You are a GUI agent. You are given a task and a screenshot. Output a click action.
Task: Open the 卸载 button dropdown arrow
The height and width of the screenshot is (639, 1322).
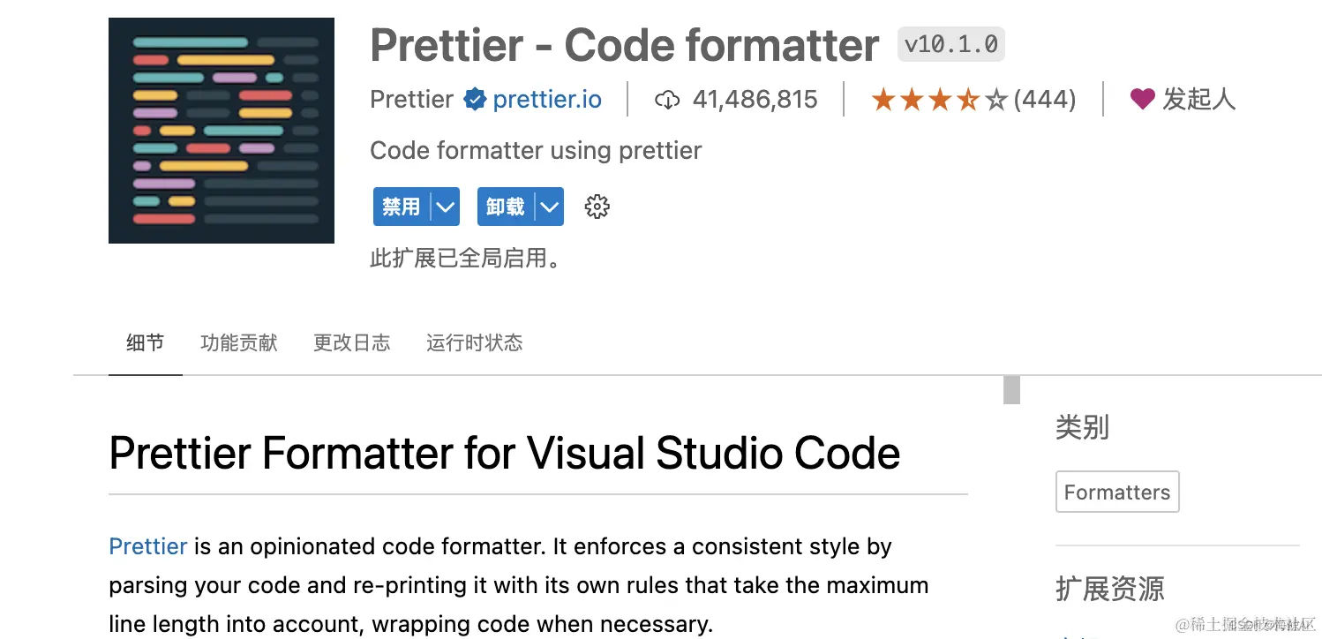(x=549, y=206)
